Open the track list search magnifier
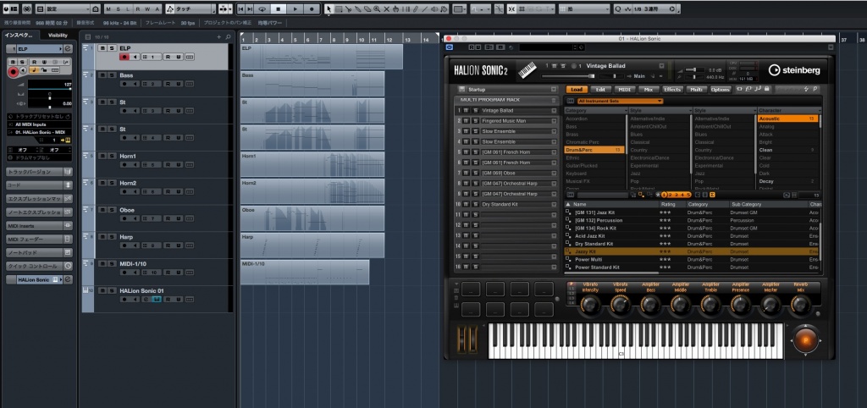Screen dimensions: 867x408 point(227,37)
